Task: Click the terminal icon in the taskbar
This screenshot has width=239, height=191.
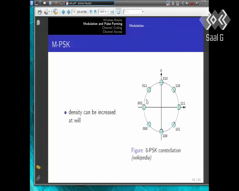Action: tap(36, 3)
